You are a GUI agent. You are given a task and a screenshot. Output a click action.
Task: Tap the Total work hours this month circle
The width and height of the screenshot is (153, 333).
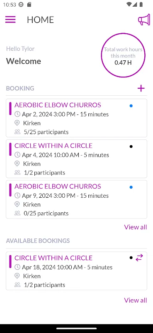pyautogui.click(x=123, y=55)
